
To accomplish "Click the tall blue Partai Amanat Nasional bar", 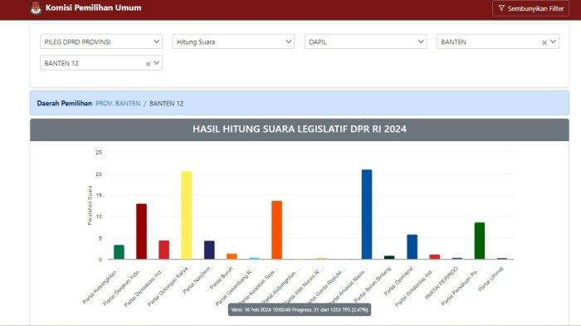I will (367, 215).
